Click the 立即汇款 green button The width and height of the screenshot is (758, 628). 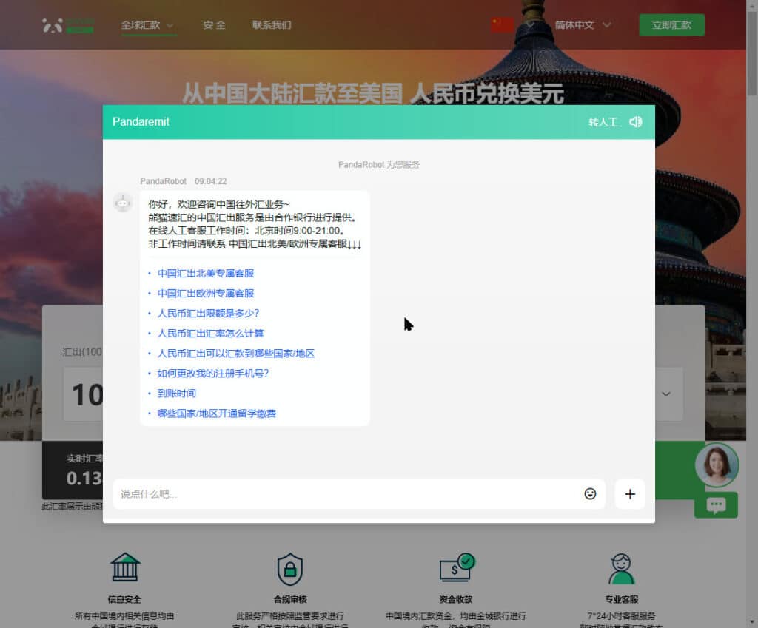(x=671, y=25)
